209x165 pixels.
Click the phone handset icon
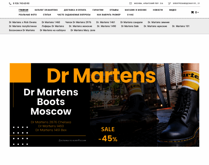coord(10,4)
